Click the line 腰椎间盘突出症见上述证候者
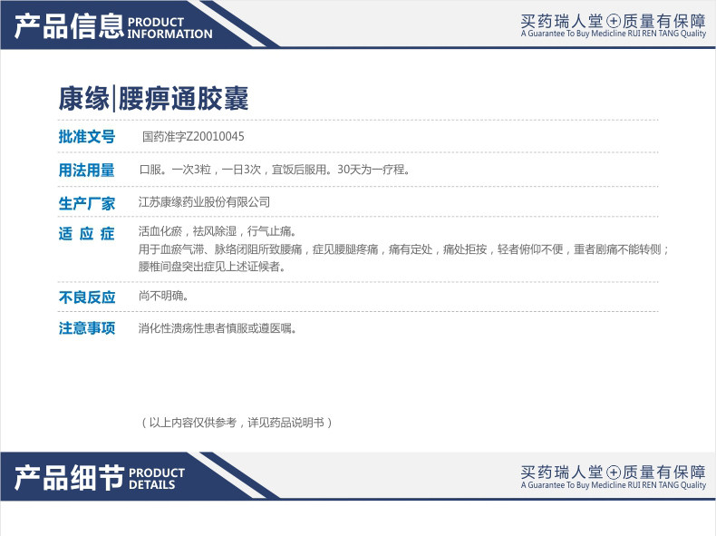Screen dimensions: 716x536 [x=212, y=267]
